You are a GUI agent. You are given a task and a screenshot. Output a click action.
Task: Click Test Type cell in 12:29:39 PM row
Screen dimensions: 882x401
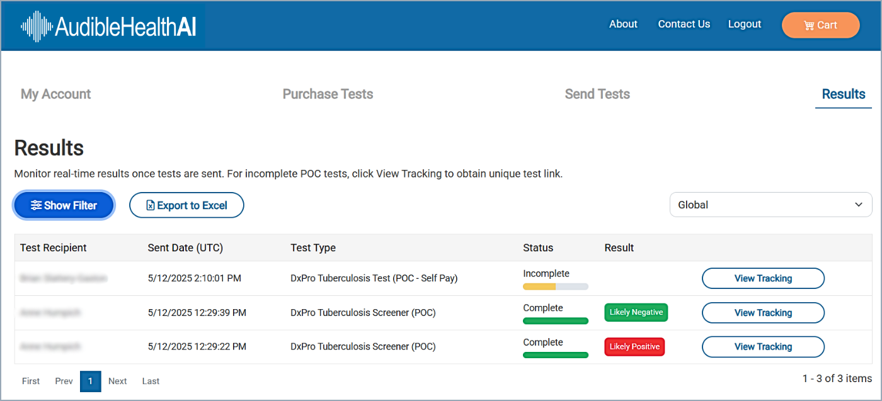(363, 313)
